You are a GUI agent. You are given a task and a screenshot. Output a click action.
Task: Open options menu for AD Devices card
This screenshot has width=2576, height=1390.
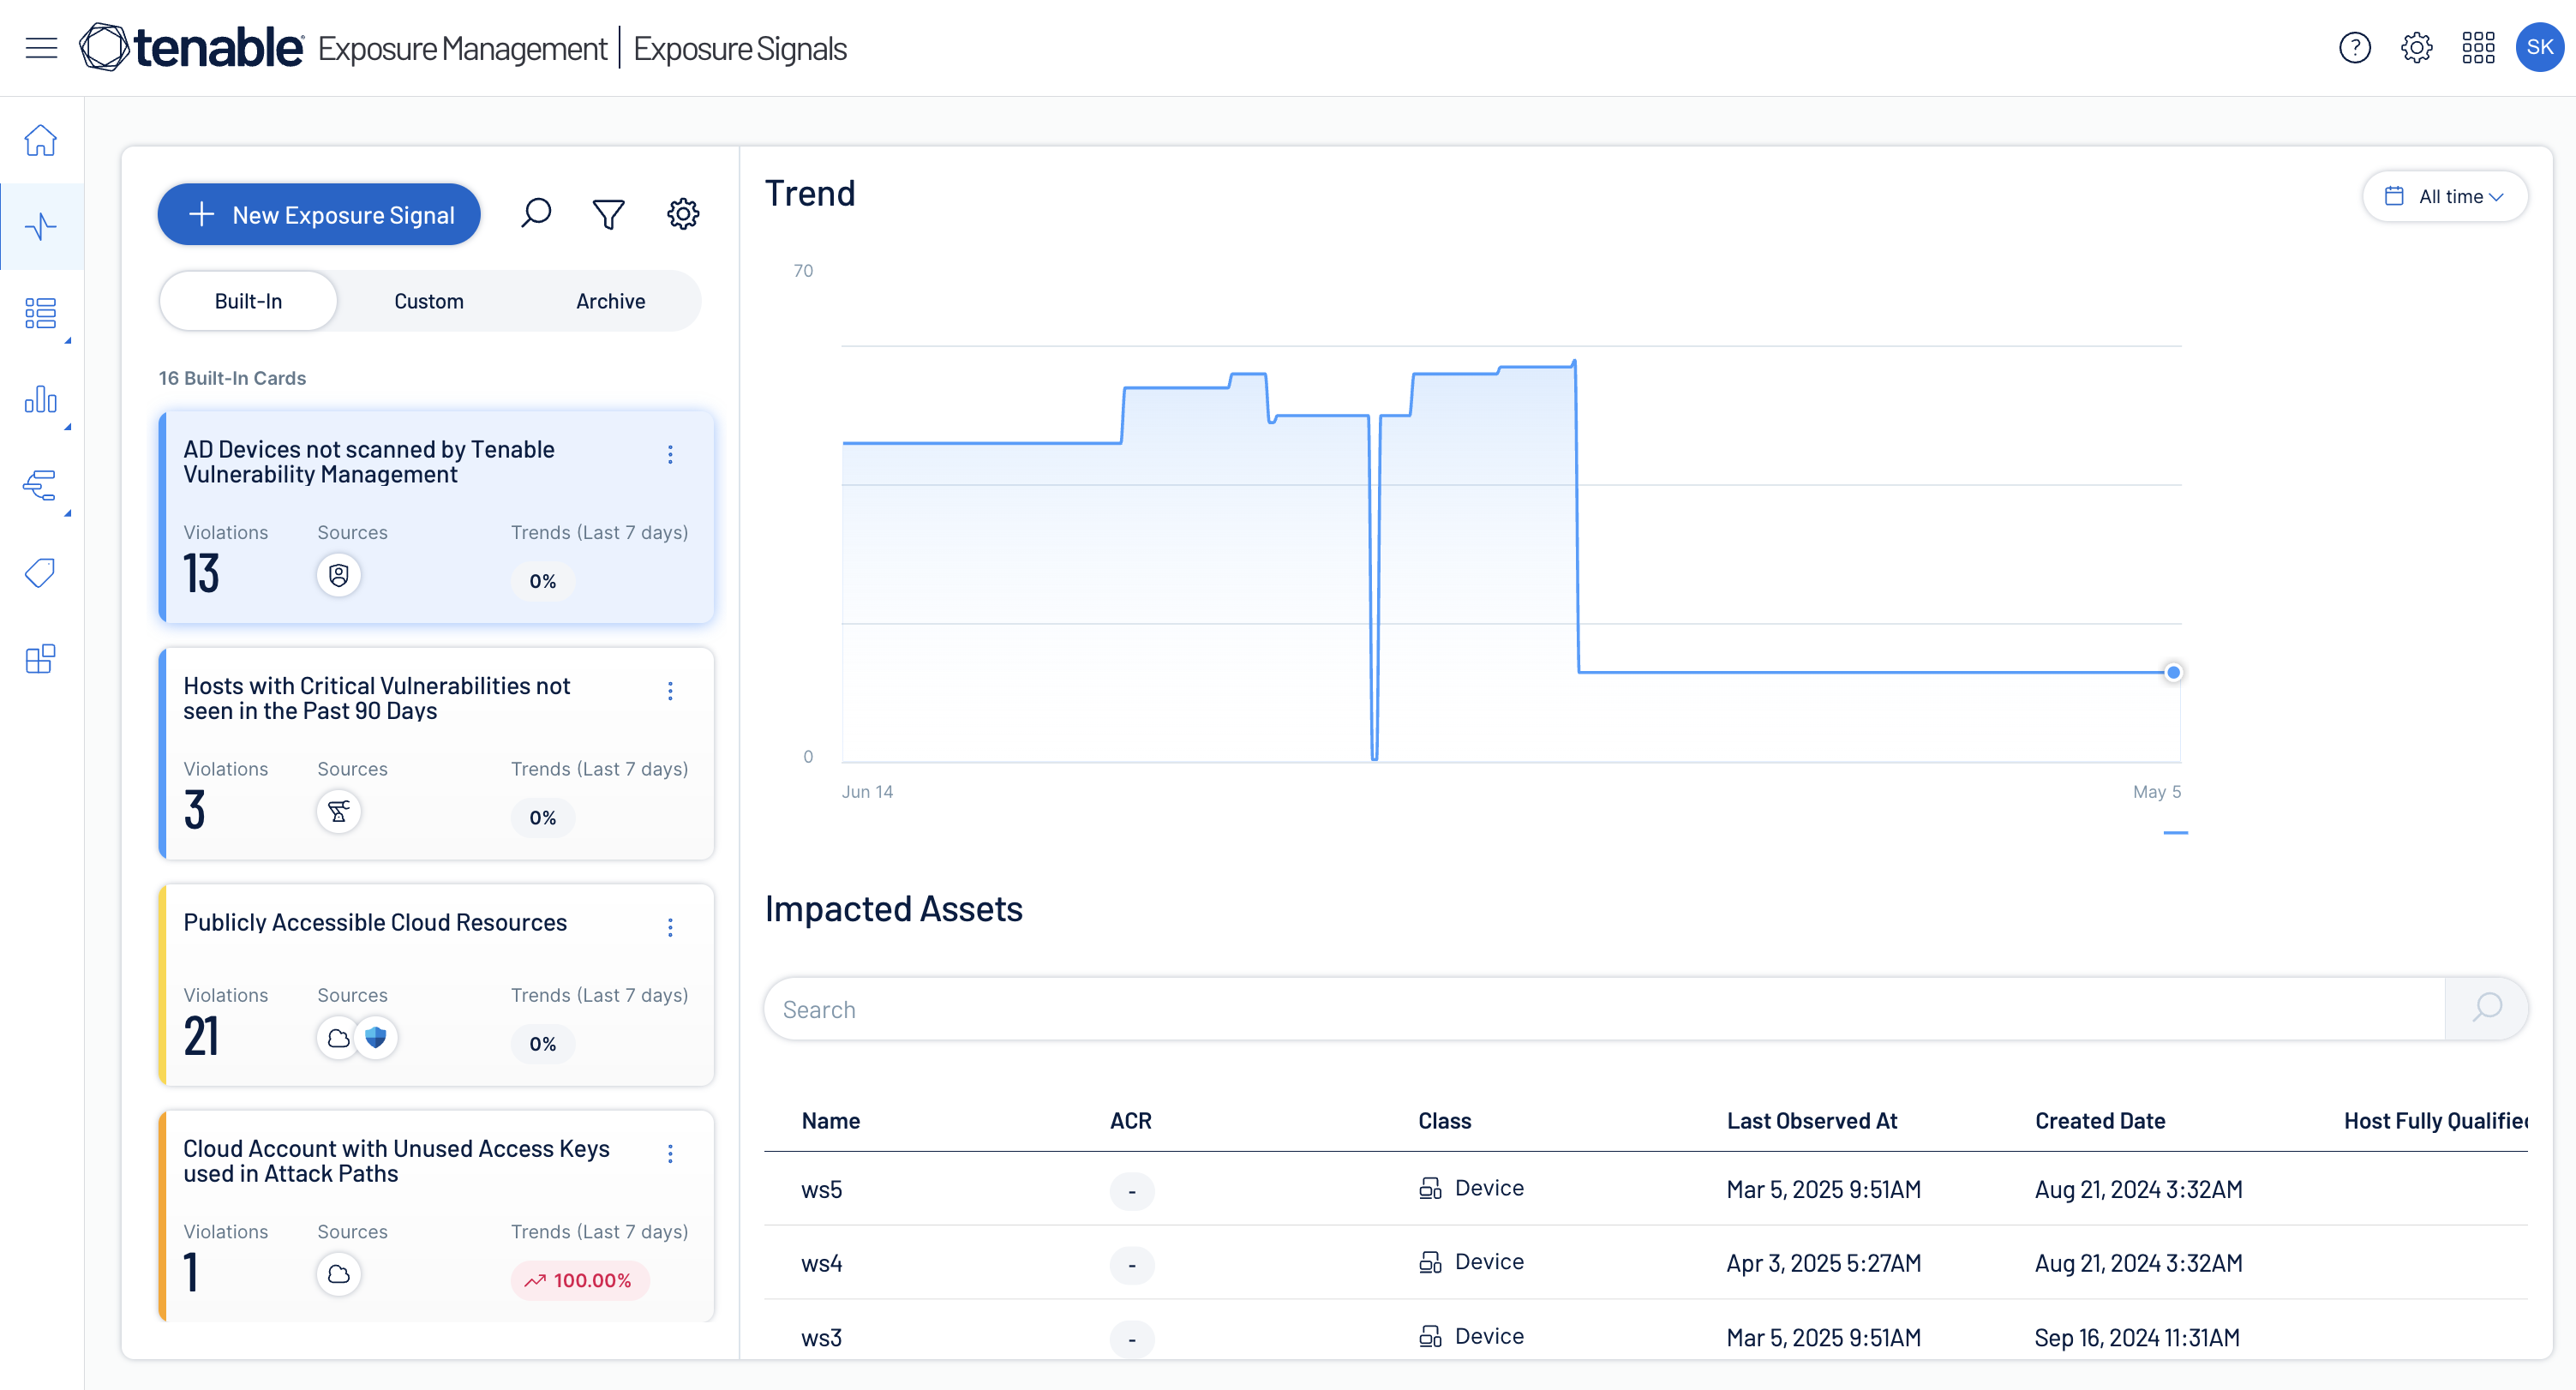click(x=670, y=455)
